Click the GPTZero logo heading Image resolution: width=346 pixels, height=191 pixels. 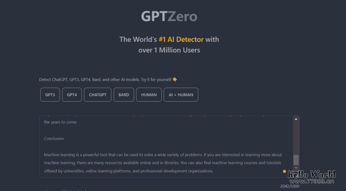tap(169, 17)
